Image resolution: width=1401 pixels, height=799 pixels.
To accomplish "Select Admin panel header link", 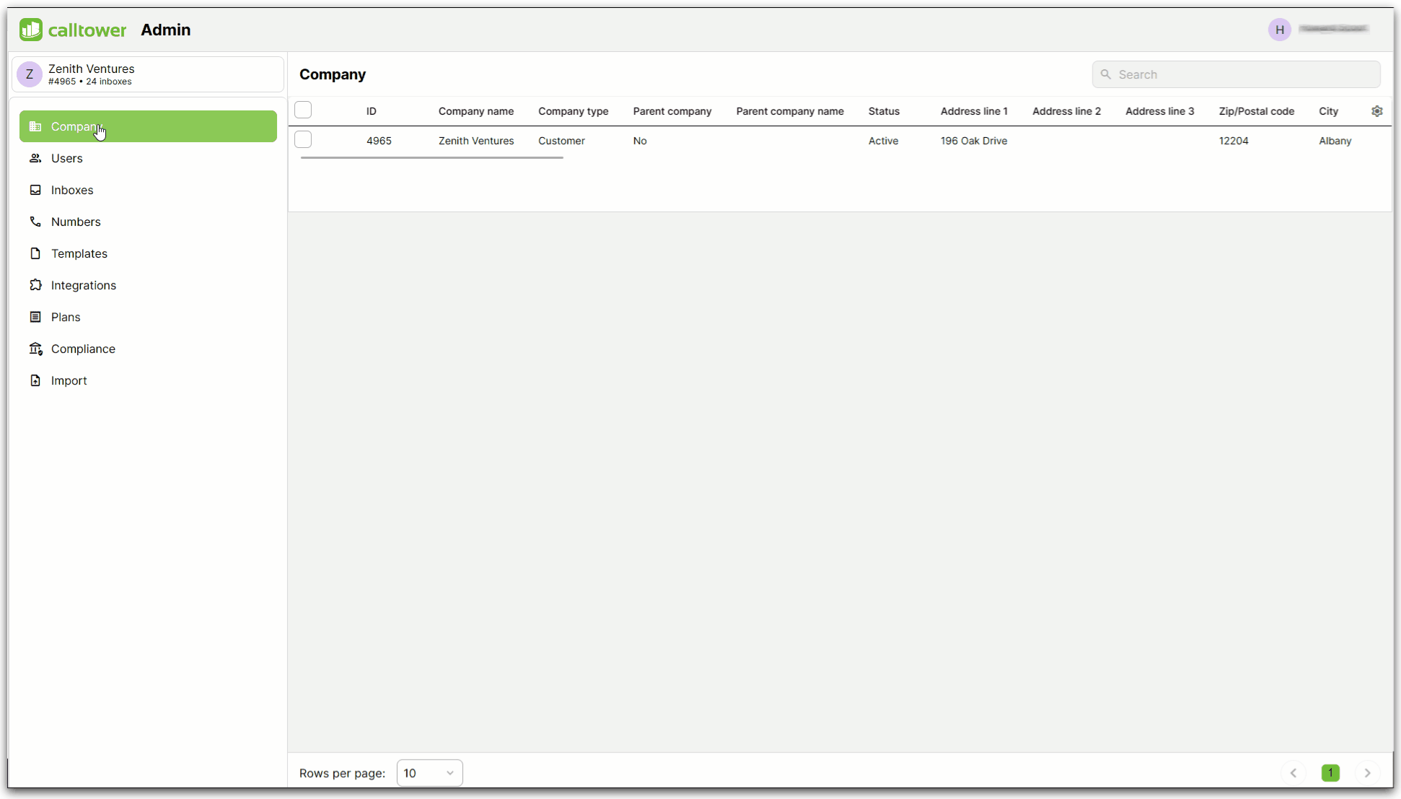I will point(165,29).
